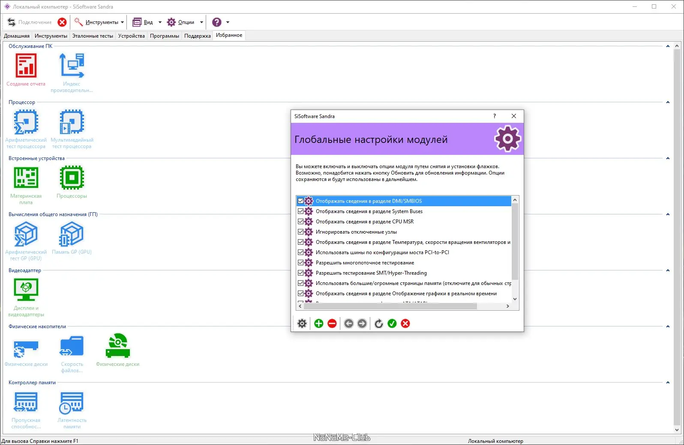This screenshot has height=445, width=684.
Task: Click the Инструменты toolbar button
Action: tap(97, 22)
